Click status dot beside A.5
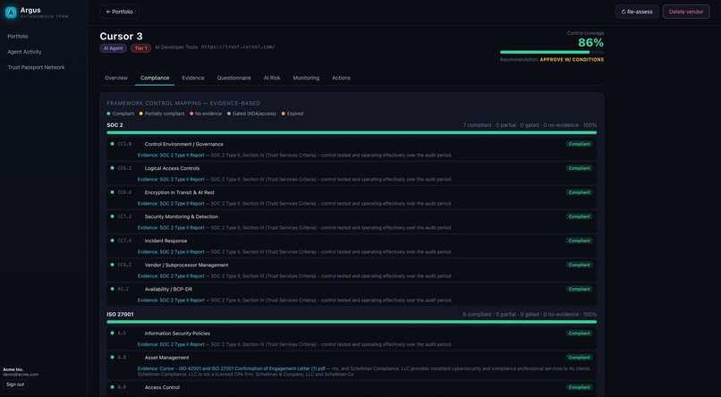Image resolution: width=721 pixels, height=397 pixels. pos(112,334)
